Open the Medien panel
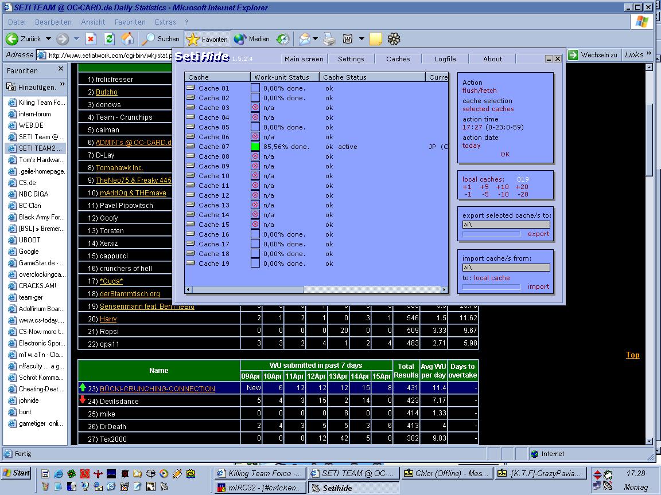This screenshot has height=495, width=661. (x=252, y=39)
